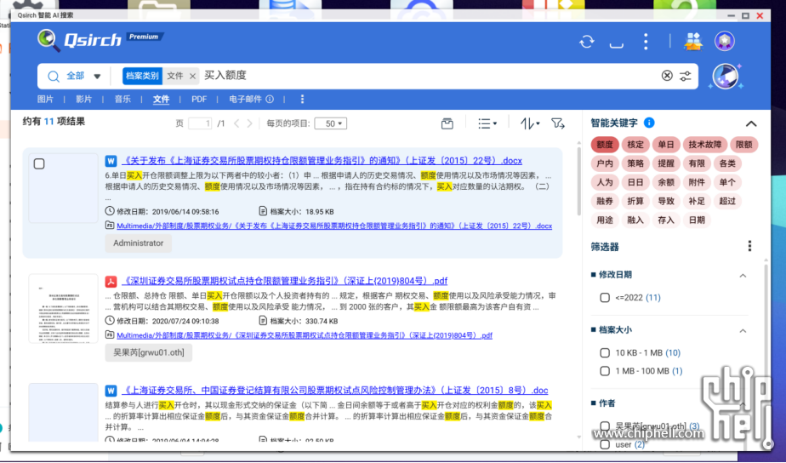This screenshot has height=463, width=786.
Task: Collapse the 档案大小 filter section
Action: click(x=743, y=330)
